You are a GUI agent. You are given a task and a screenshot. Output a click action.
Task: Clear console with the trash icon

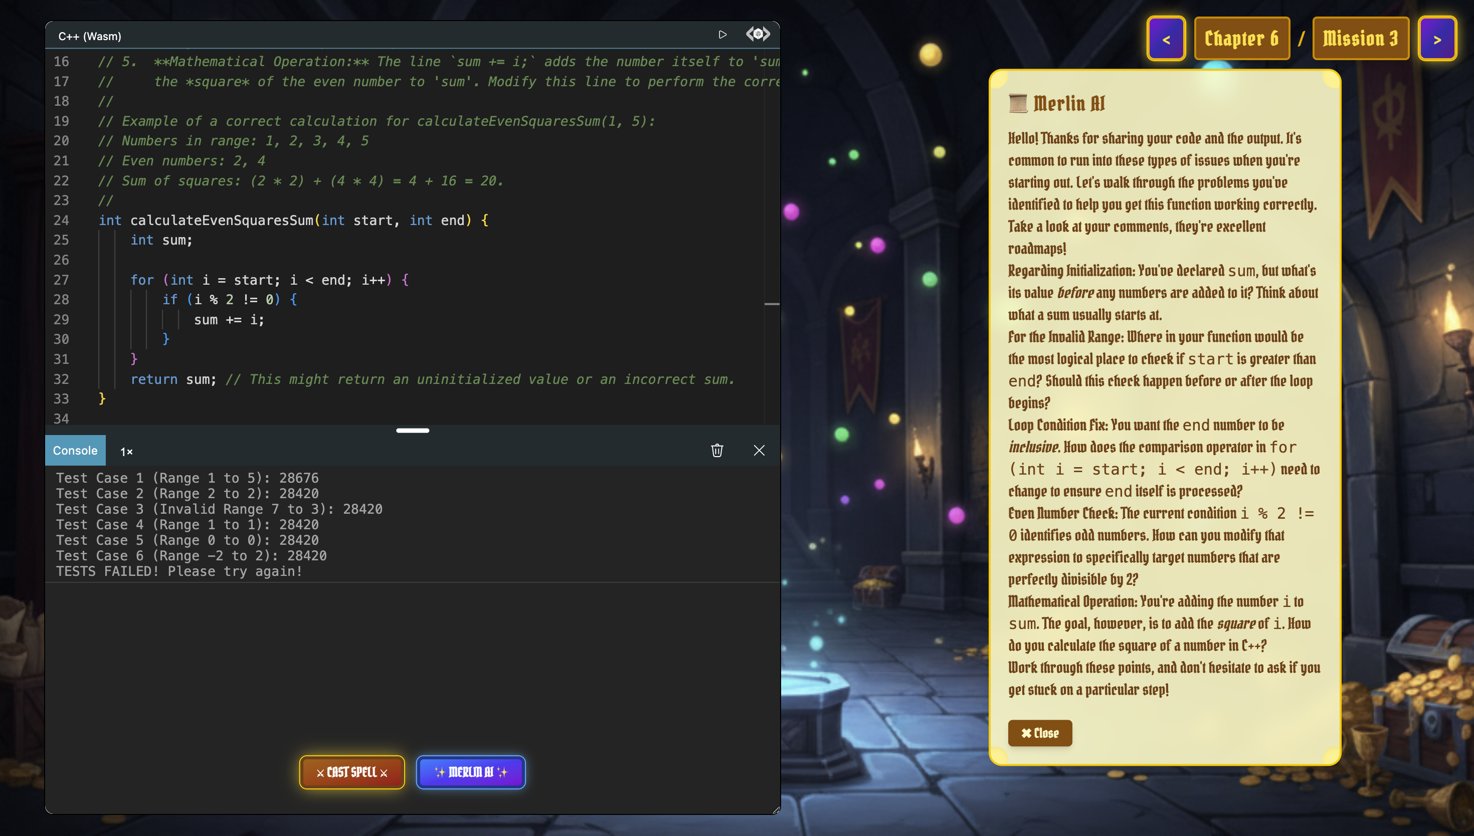[x=716, y=451]
